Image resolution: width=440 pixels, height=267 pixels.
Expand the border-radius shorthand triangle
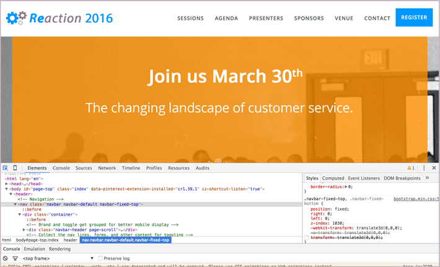[x=346, y=187]
